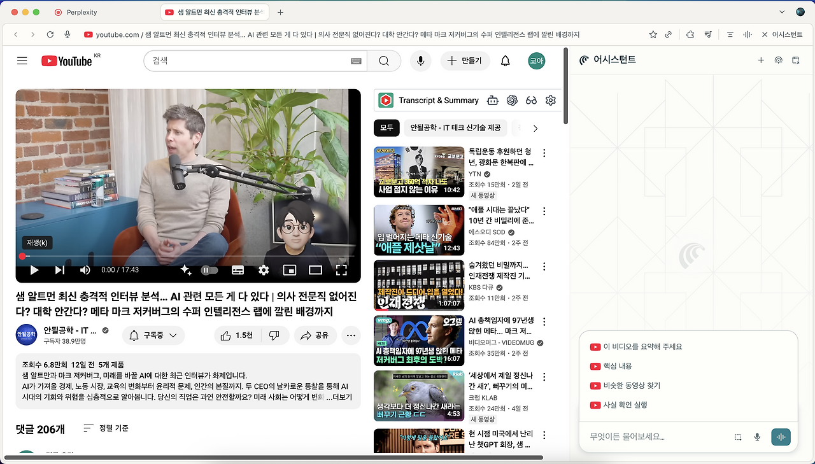Bookmark the page with the star icon

653,34
